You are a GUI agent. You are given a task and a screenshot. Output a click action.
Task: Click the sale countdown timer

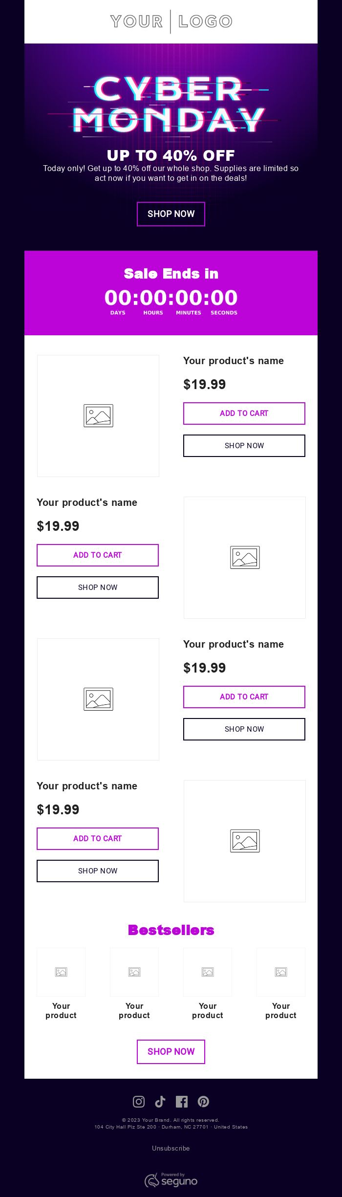pyautogui.click(x=171, y=298)
